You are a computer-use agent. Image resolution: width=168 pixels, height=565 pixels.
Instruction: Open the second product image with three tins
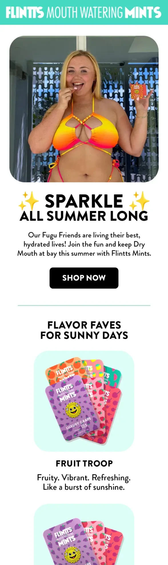[x=84, y=534]
